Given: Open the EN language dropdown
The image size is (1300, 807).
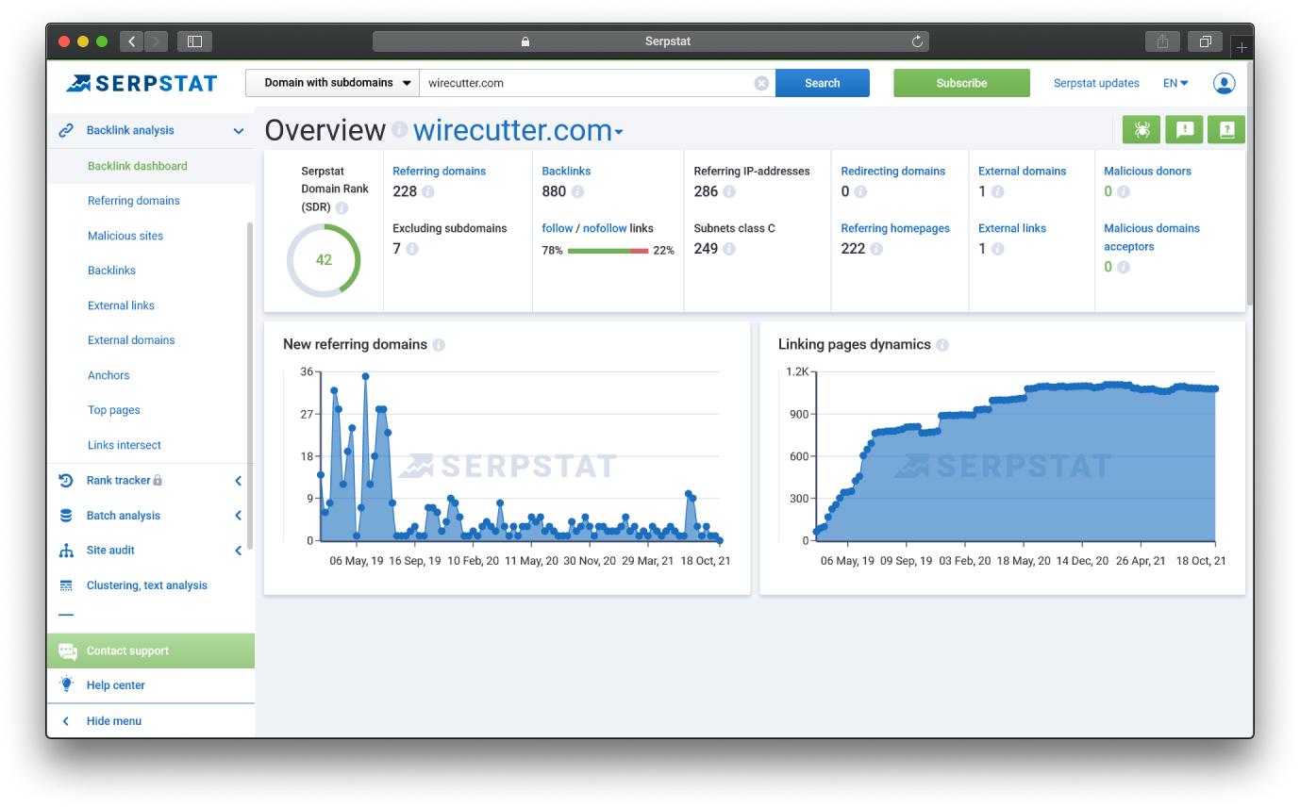Looking at the screenshot, I should click(1175, 83).
